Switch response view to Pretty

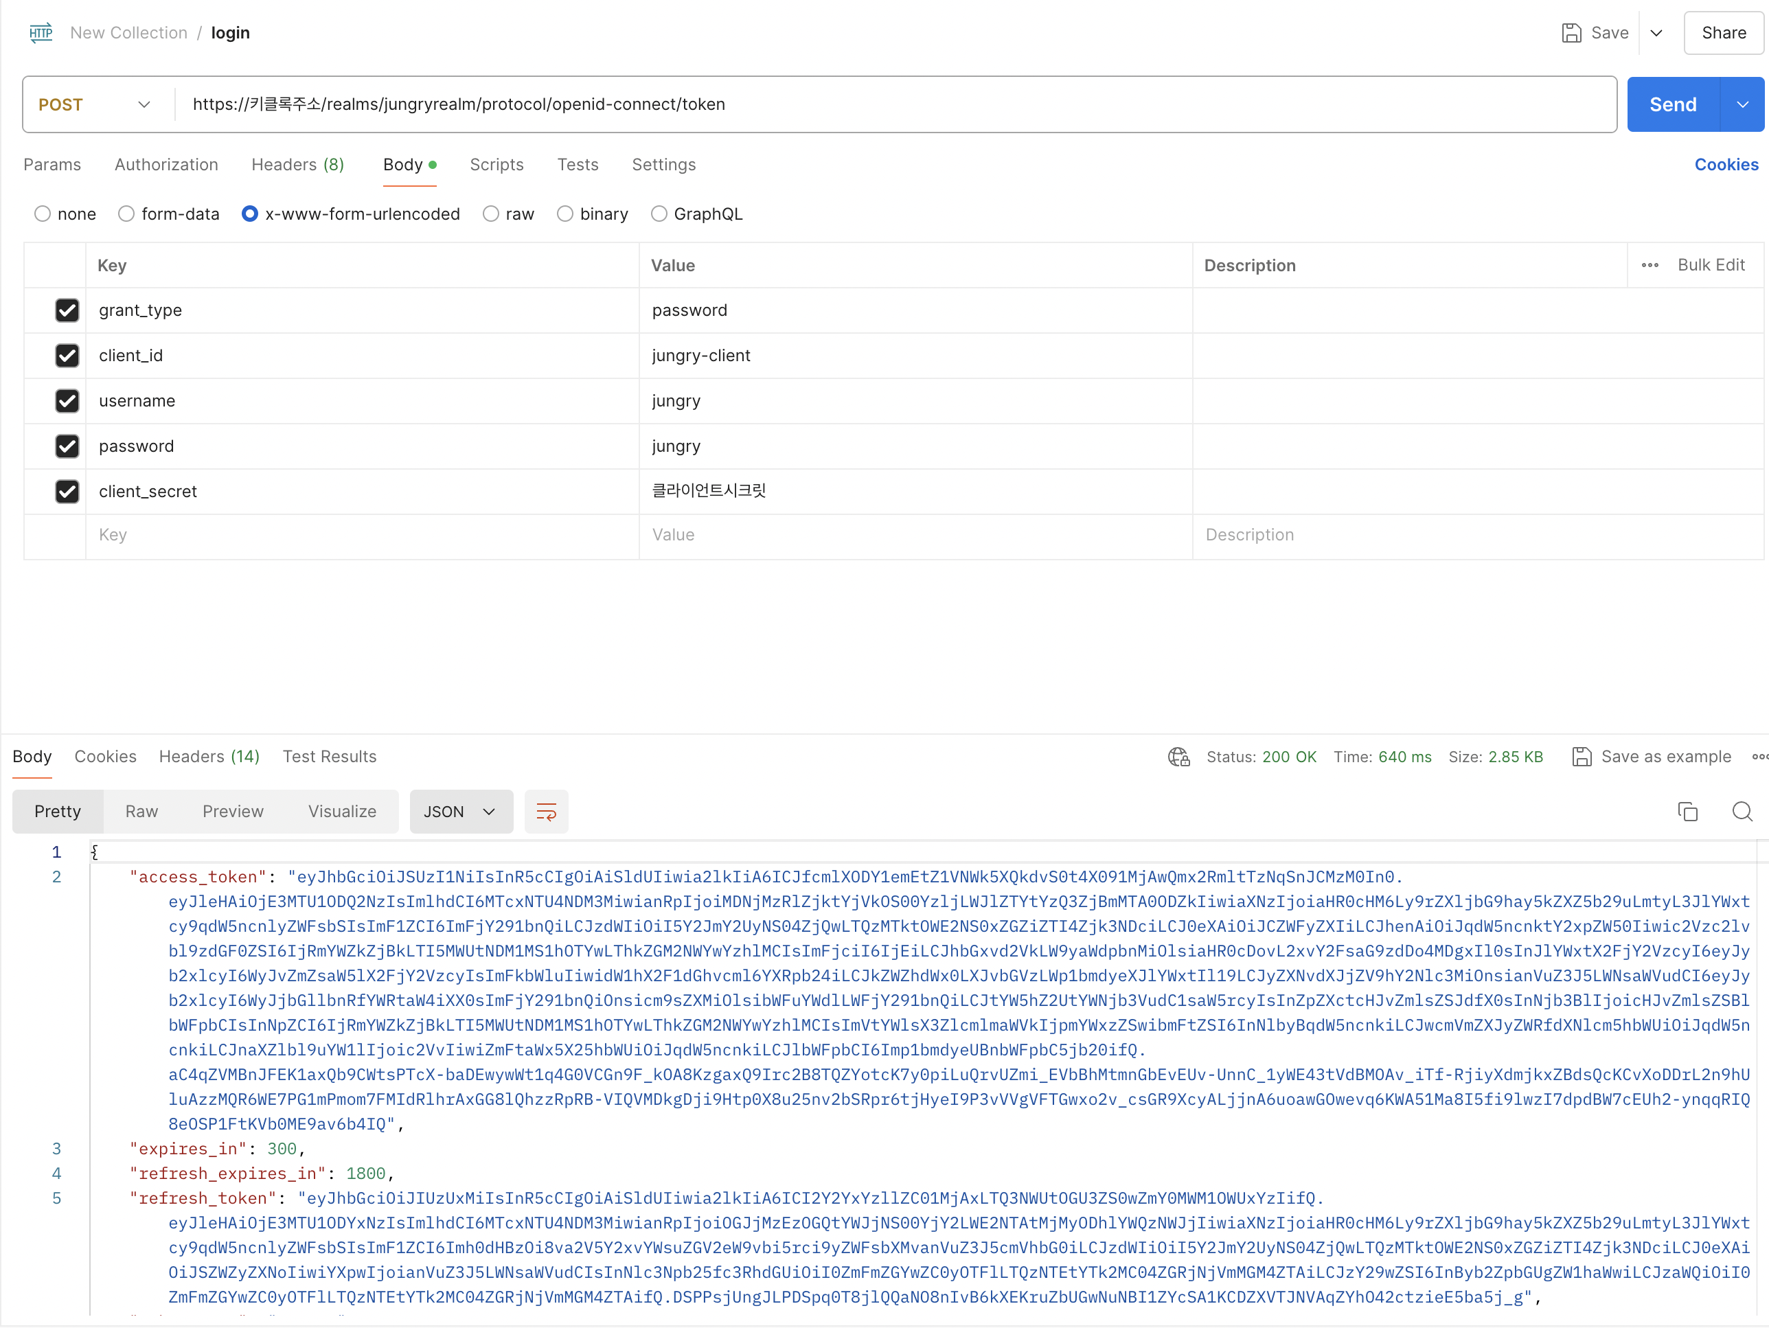[x=58, y=812]
